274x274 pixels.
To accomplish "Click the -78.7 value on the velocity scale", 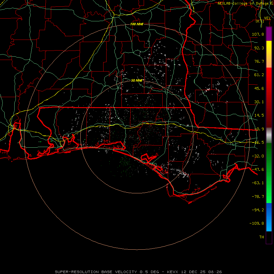I will (258, 197).
